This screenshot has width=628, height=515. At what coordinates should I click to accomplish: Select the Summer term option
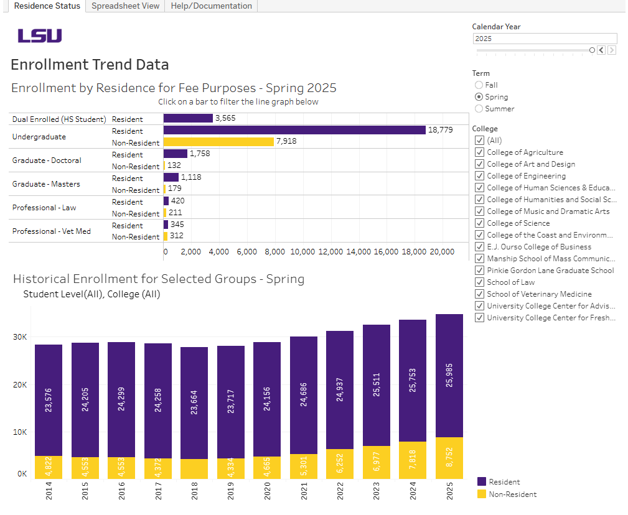click(479, 108)
